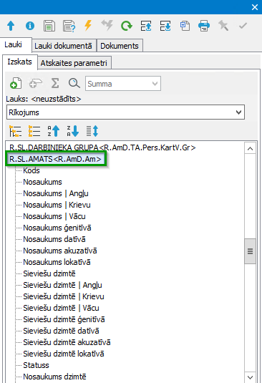The width and height of the screenshot is (262, 383).
Task: Select Nosaukums dzimtē field
Action: [x=54, y=377]
